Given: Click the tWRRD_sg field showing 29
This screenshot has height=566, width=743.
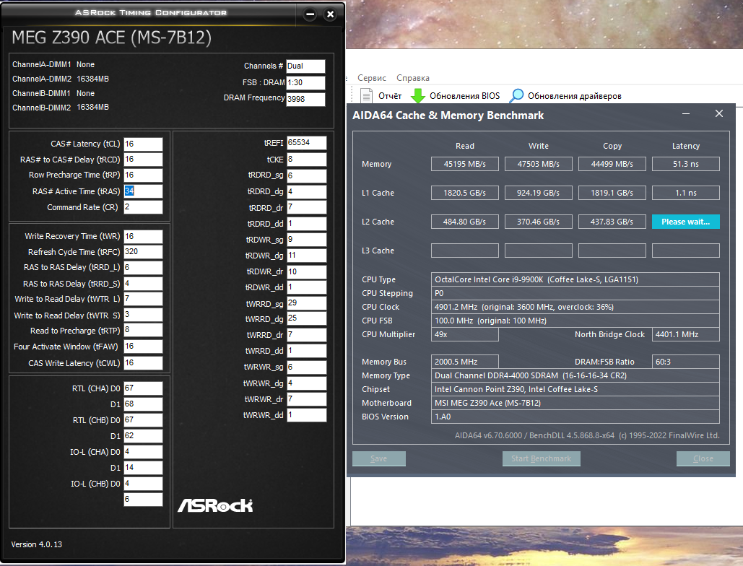Looking at the screenshot, I should tap(306, 303).
